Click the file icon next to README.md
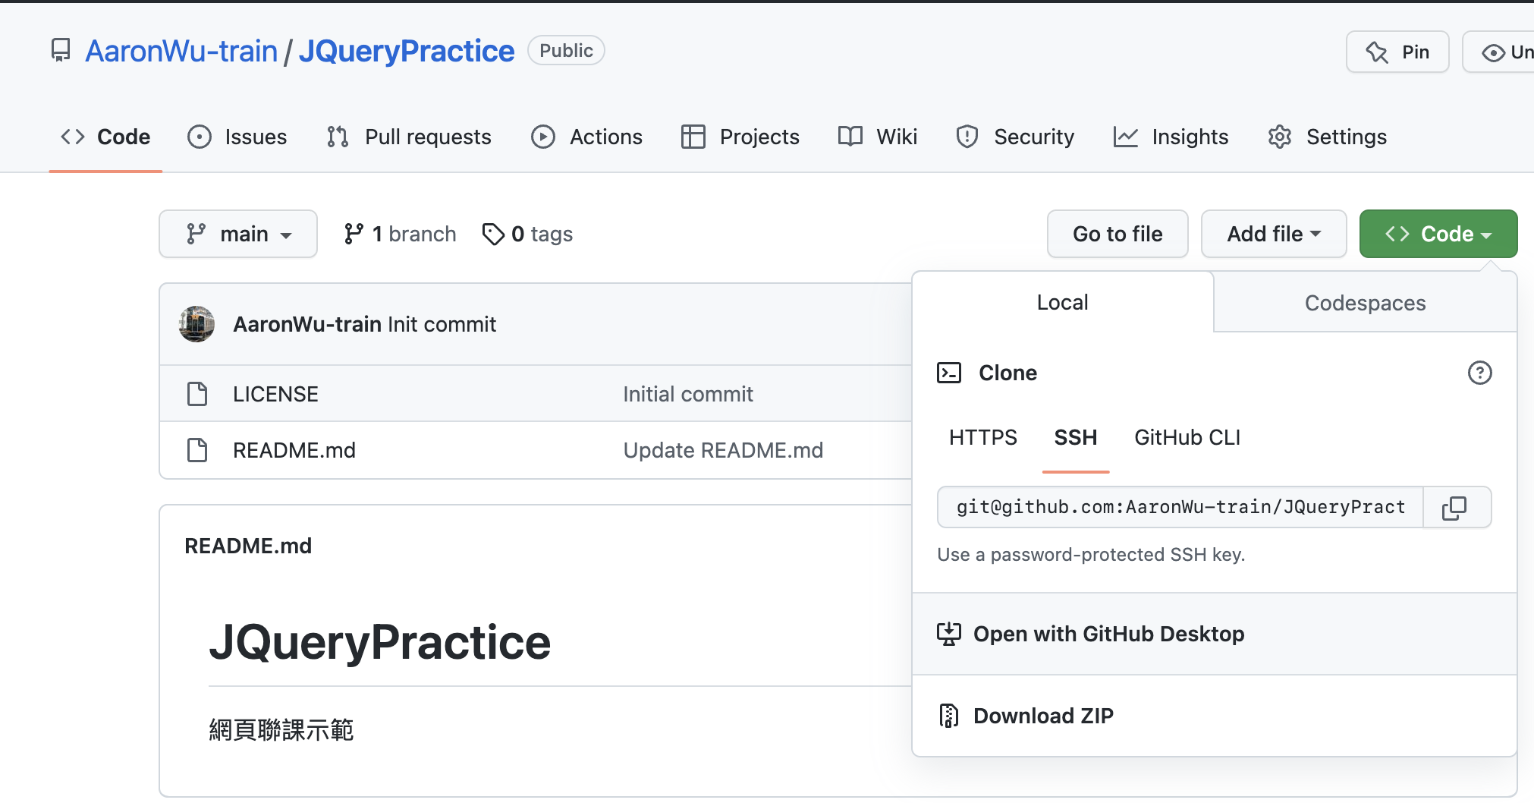This screenshot has height=803, width=1534. point(197,450)
